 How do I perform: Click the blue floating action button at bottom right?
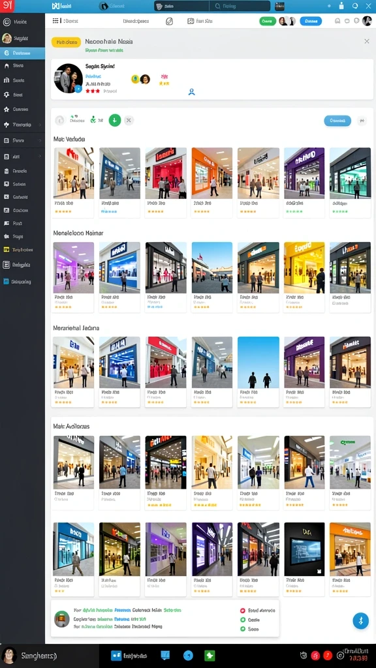[360, 621]
